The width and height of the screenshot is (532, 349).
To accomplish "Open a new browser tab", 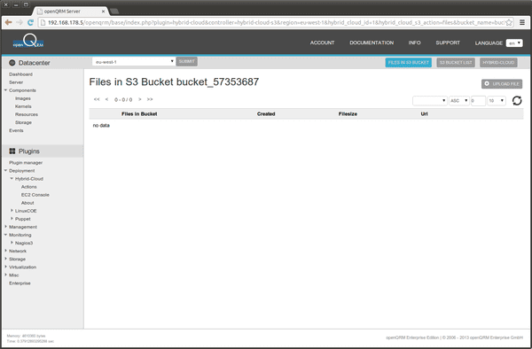I will point(114,12).
